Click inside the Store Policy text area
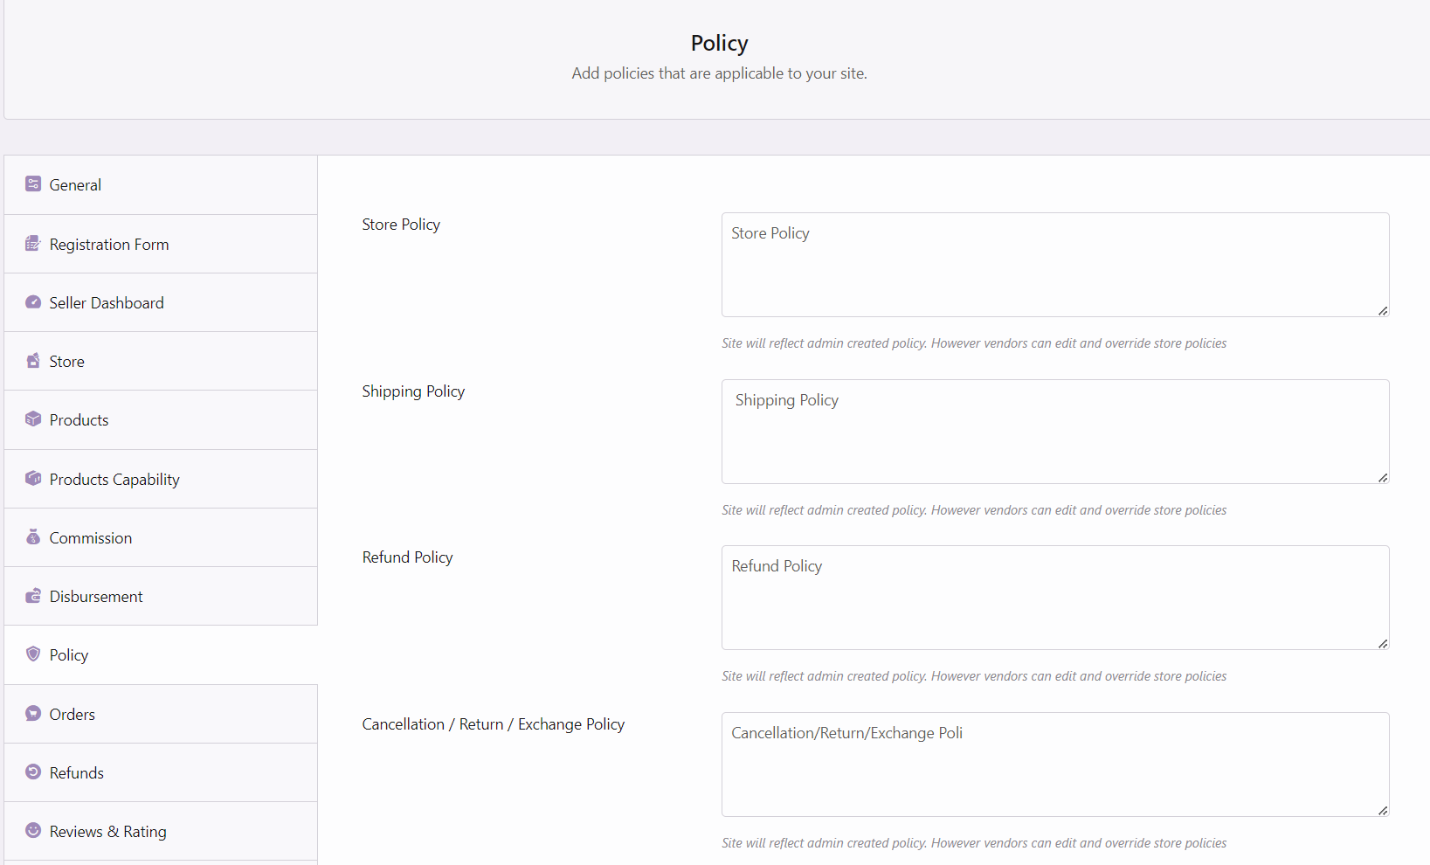The height and width of the screenshot is (865, 1430). pos(1054,265)
